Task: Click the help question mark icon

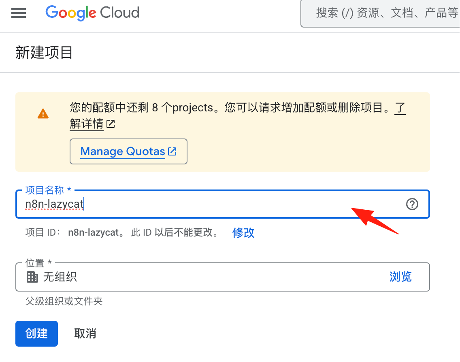Action: tap(412, 204)
